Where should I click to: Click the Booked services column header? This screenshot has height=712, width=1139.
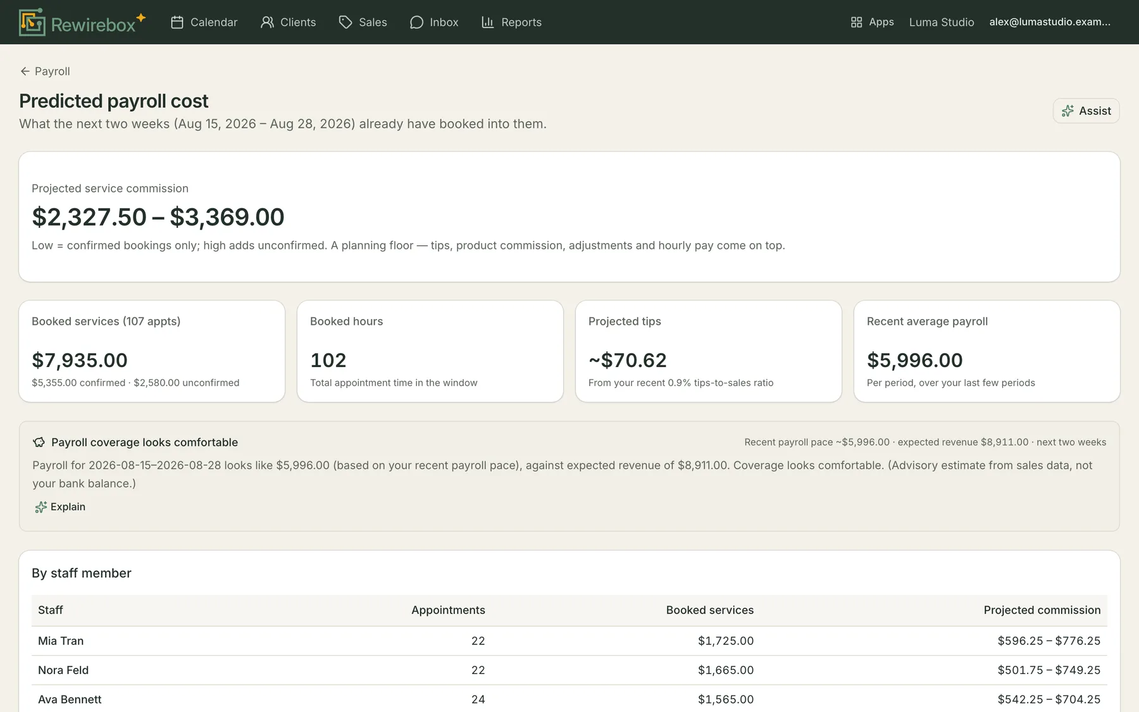coord(710,610)
